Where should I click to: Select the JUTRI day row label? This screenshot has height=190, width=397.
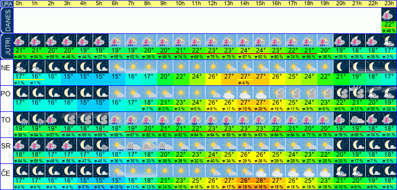click(7, 47)
